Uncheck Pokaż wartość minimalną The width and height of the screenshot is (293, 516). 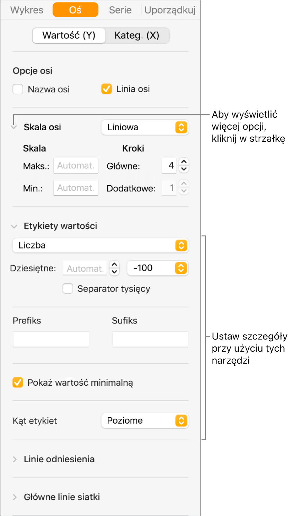click(18, 383)
